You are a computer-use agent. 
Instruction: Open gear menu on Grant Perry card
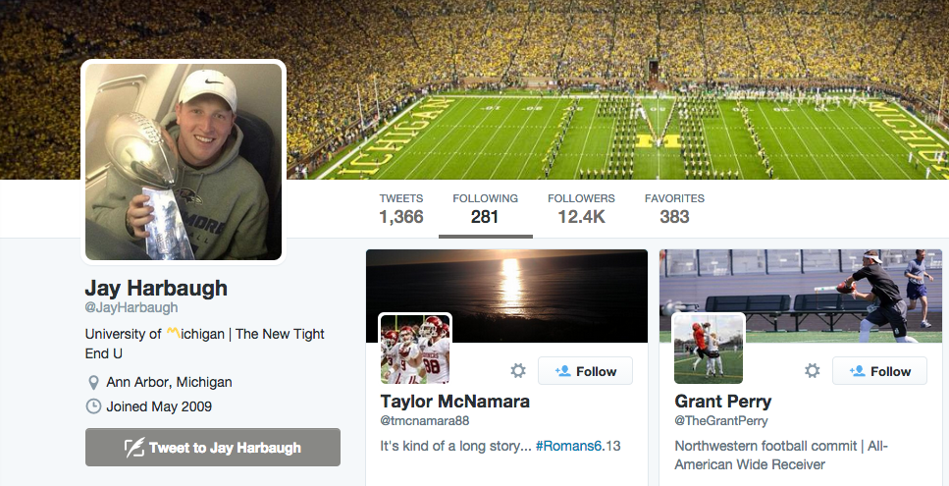click(x=813, y=371)
